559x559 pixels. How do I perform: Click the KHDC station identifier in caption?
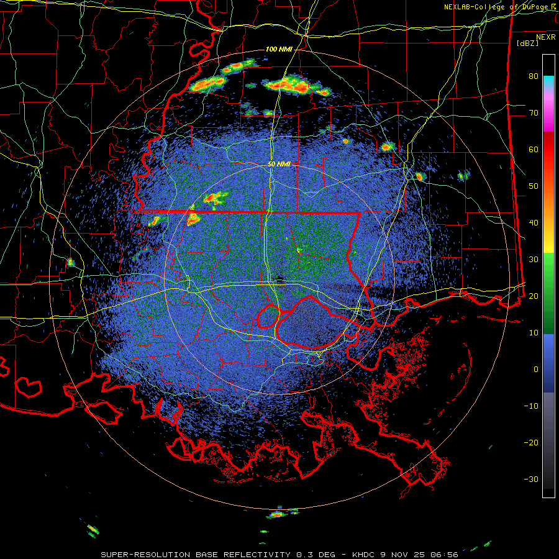[365, 555]
